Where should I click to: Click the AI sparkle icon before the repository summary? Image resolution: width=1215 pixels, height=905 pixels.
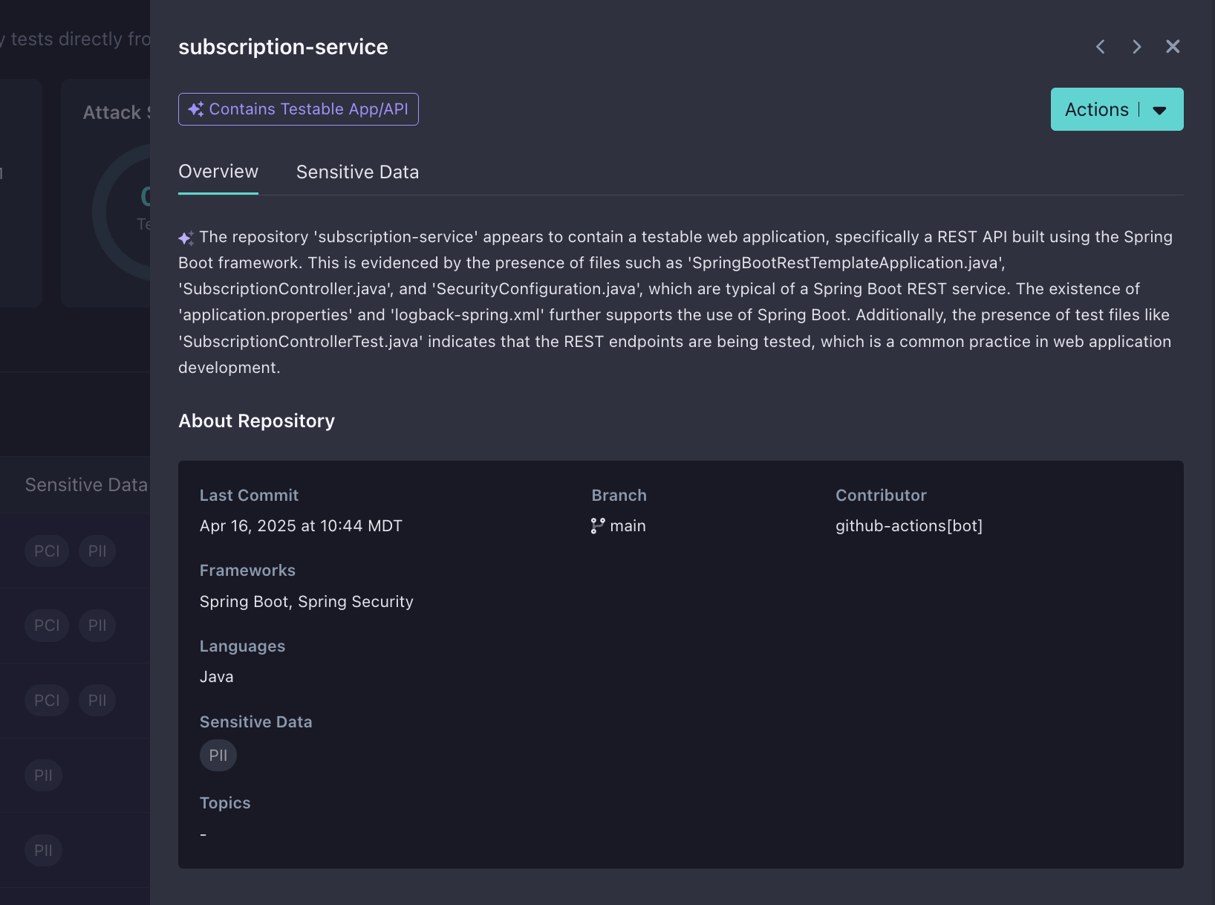pos(185,236)
